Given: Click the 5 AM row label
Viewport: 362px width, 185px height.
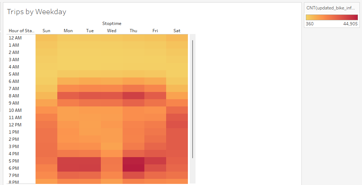Looking at the screenshot, I should tap(14, 74).
